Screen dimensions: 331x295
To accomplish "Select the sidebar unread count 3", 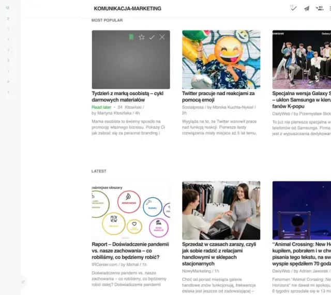I will tap(8, 61).
